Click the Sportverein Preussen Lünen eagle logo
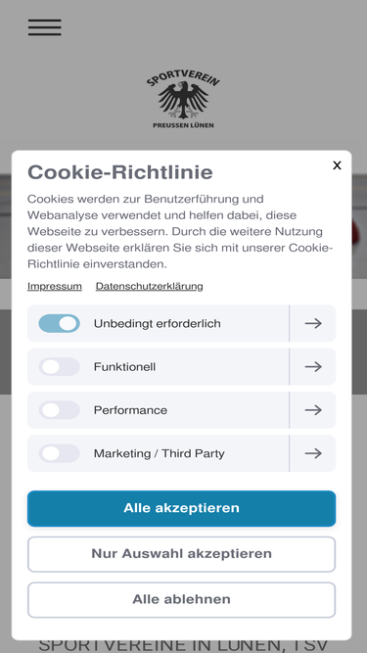Screen dimensions: 367x653 pyautogui.click(x=183, y=100)
